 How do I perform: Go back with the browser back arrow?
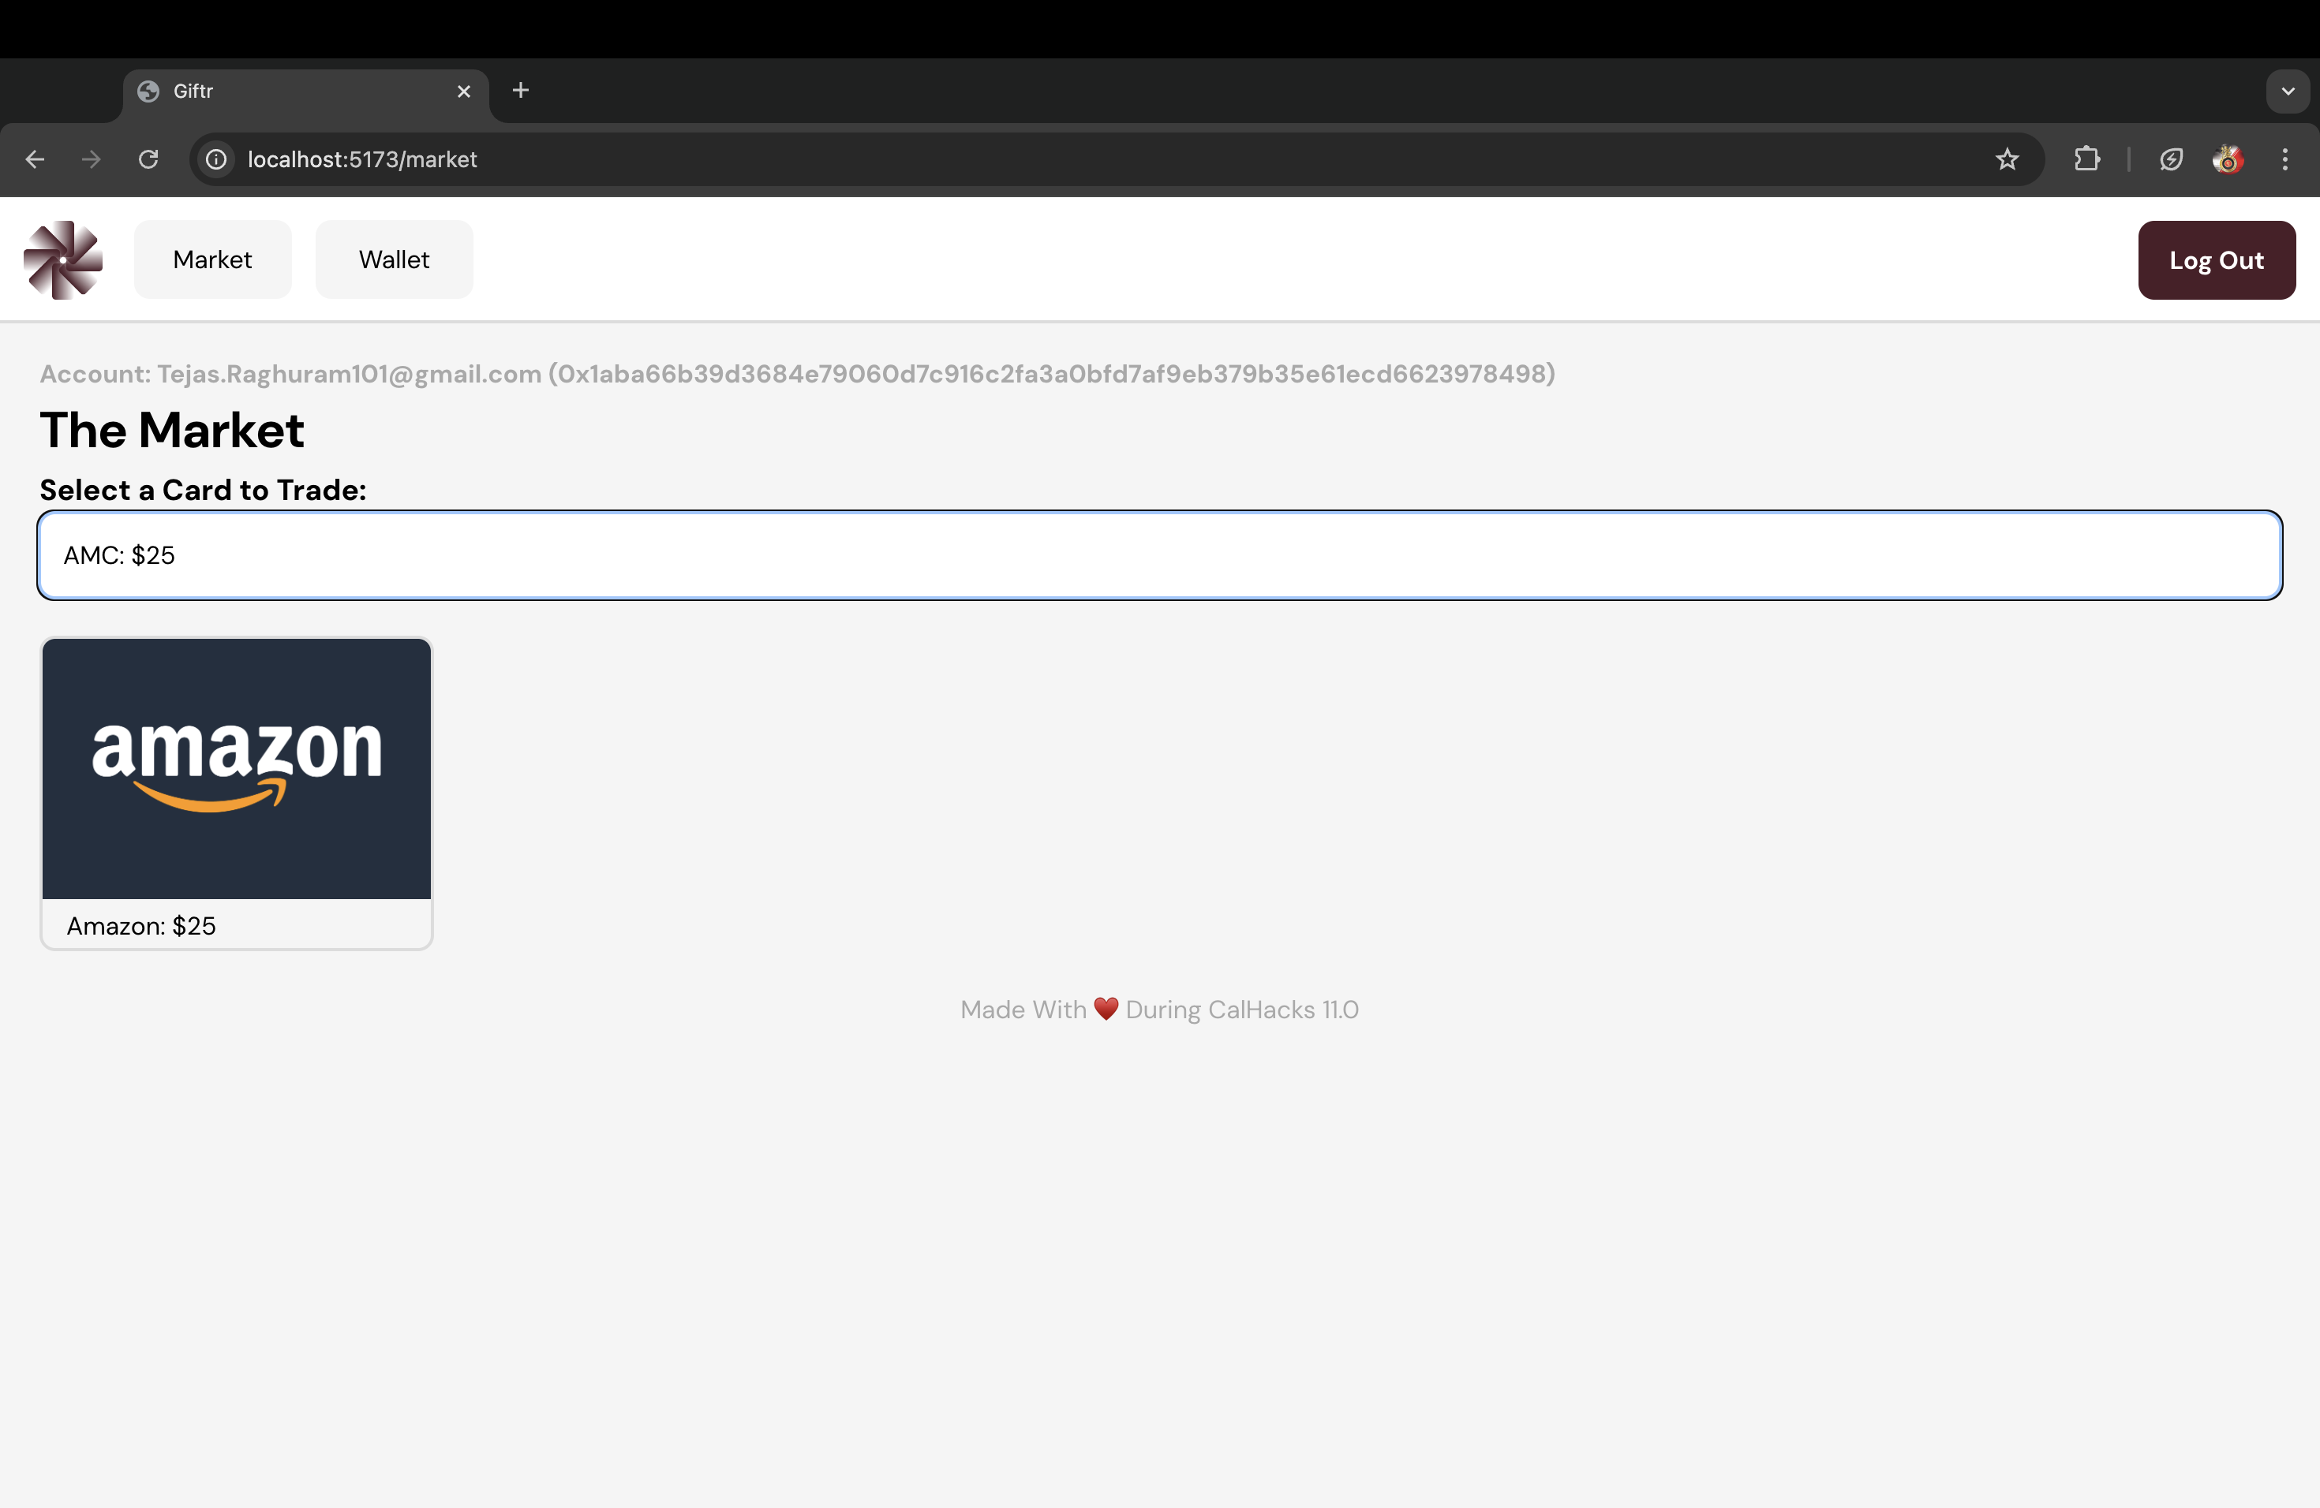tap(35, 159)
